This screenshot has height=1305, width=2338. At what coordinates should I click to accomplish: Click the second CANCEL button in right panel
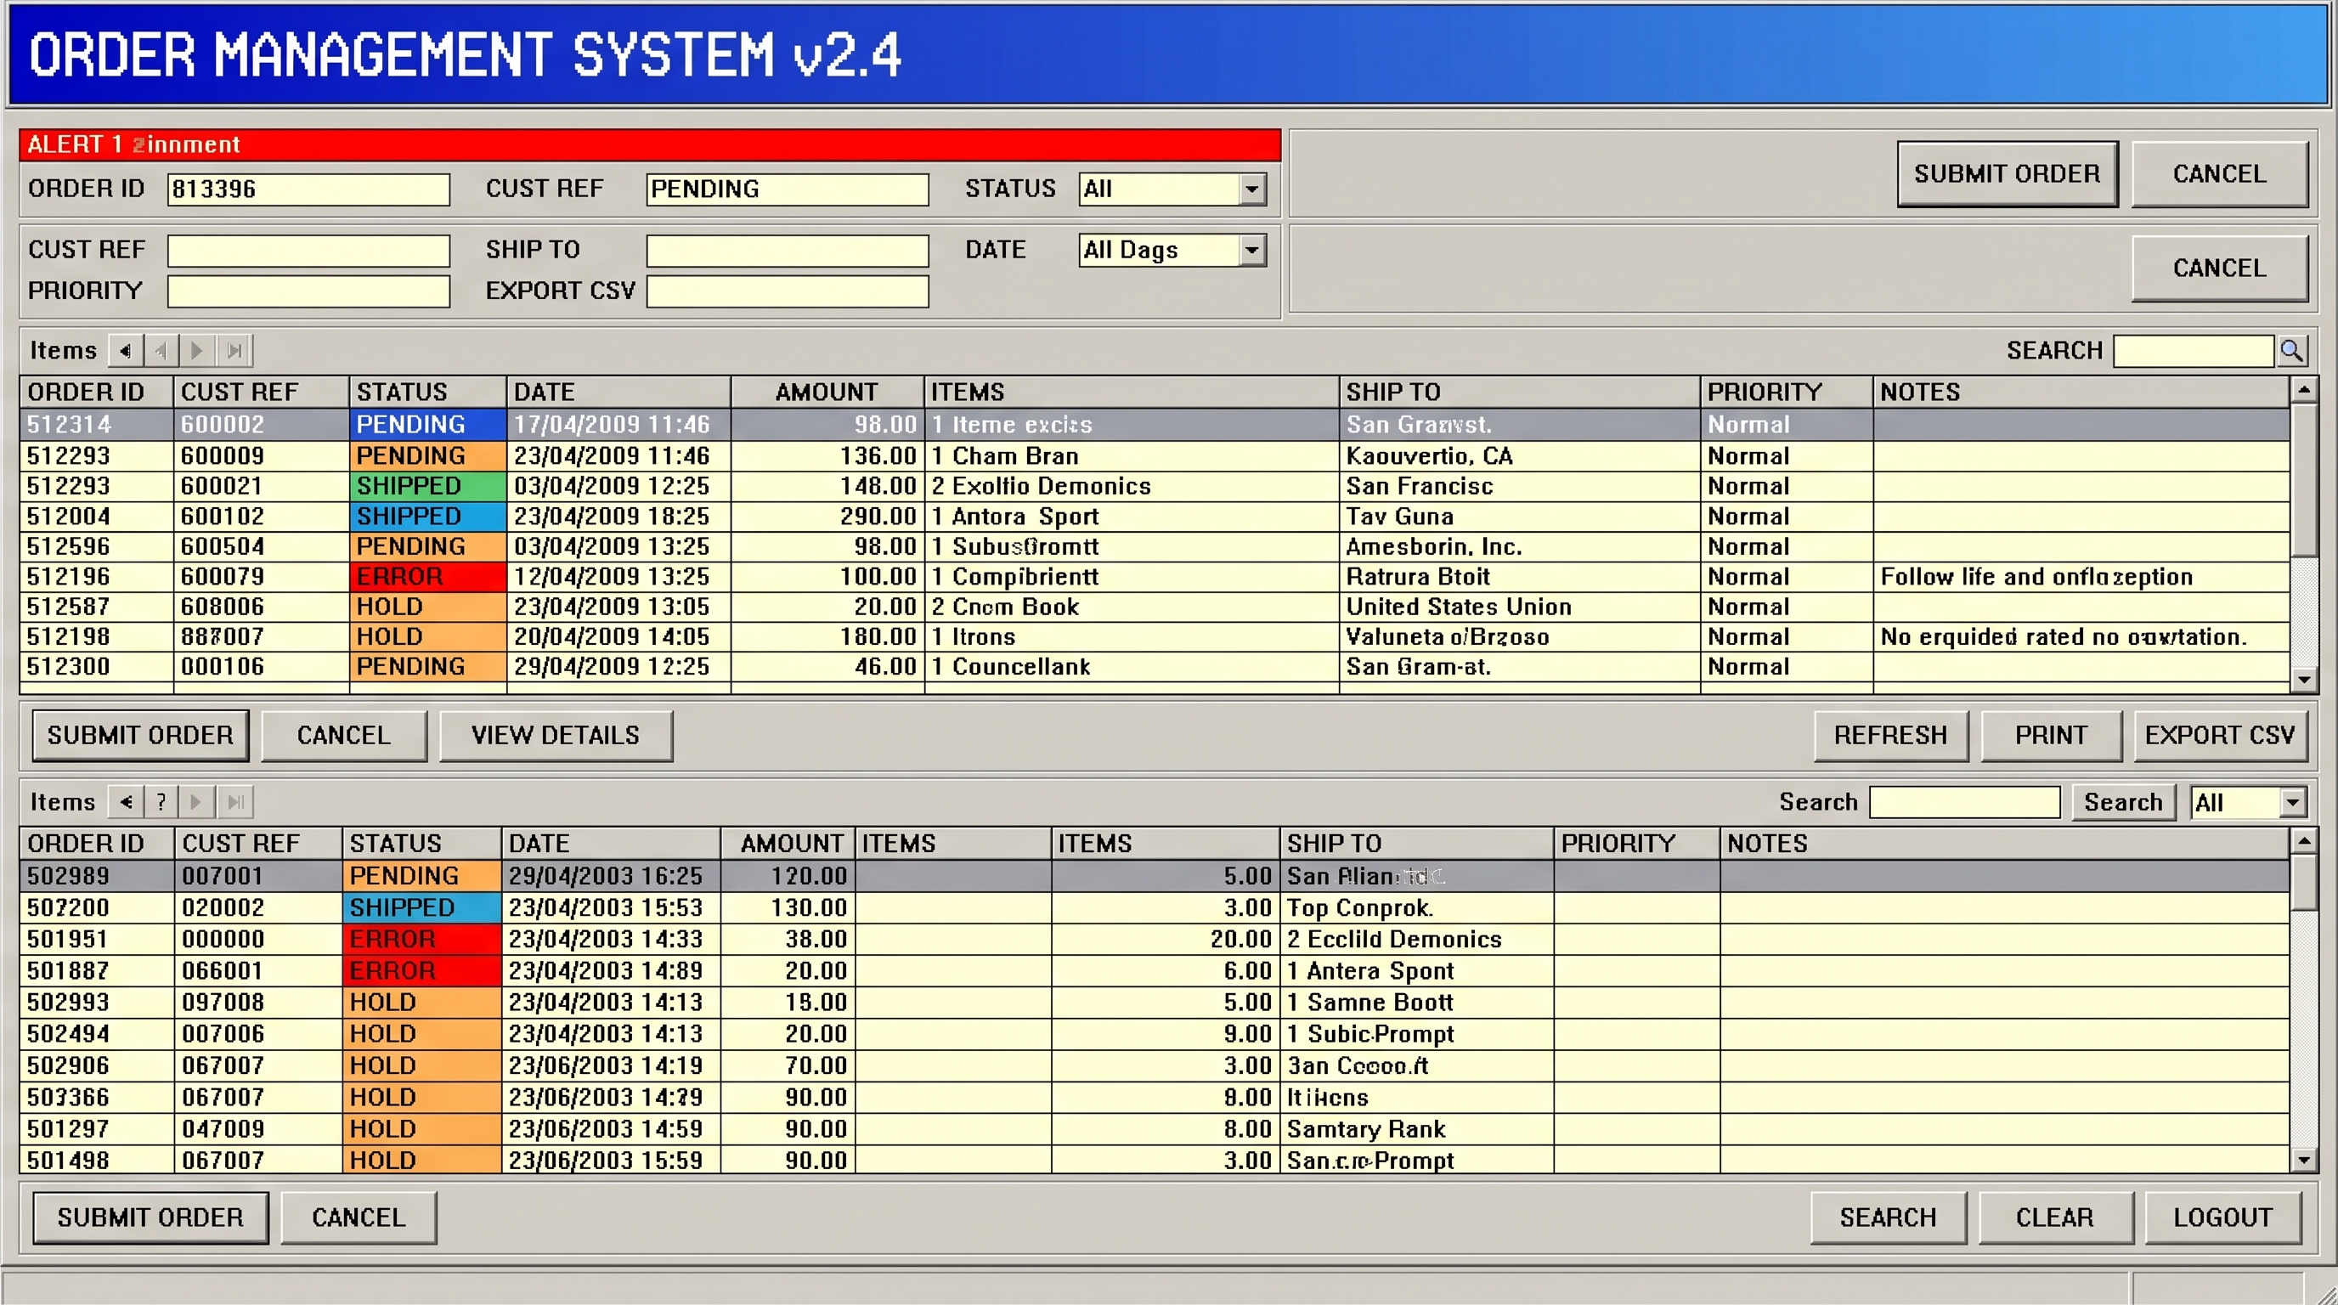[x=2220, y=268]
